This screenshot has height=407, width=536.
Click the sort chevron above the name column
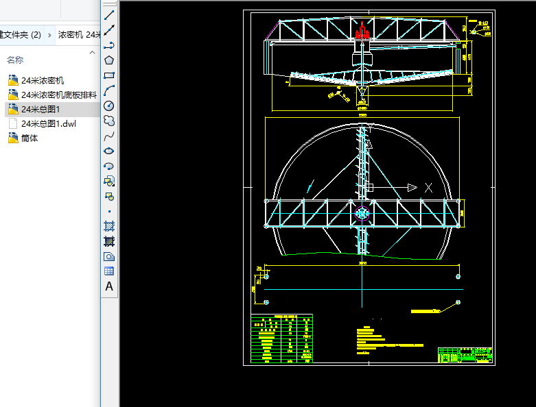tap(92, 52)
